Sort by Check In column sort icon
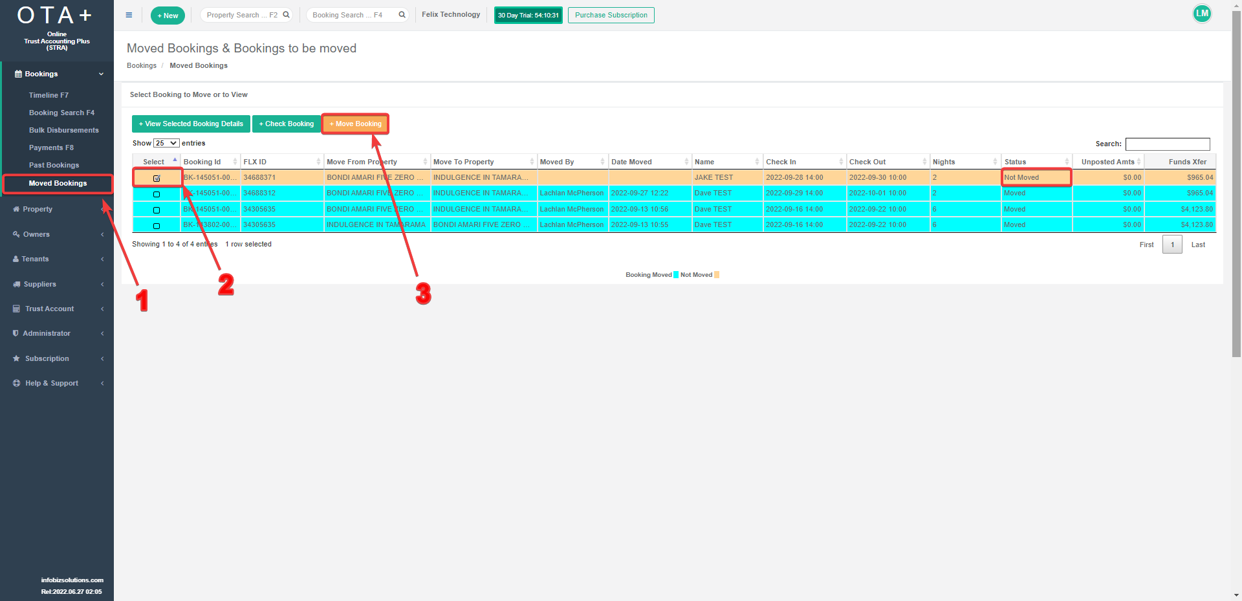Viewport: 1242px width, 601px height. (841, 162)
